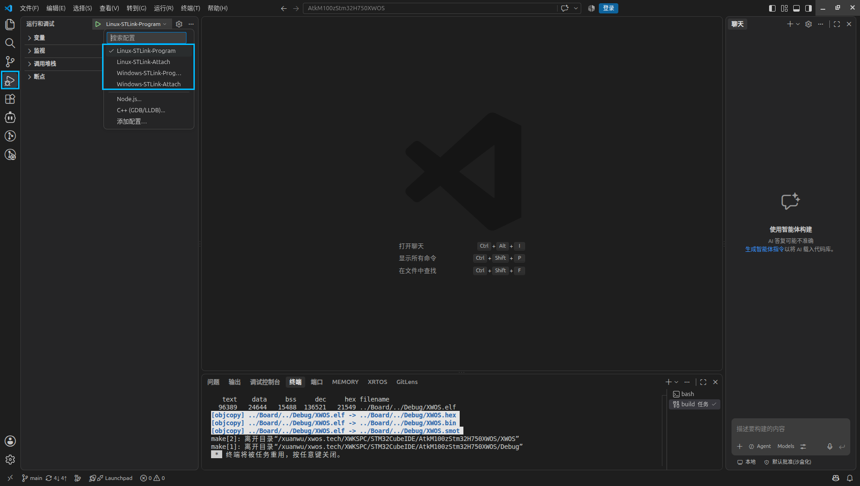Toggle bottom panel layout button

pyautogui.click(x=796, y=8)
